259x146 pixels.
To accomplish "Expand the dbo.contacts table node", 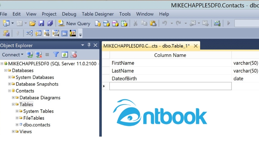I will 17,125.
